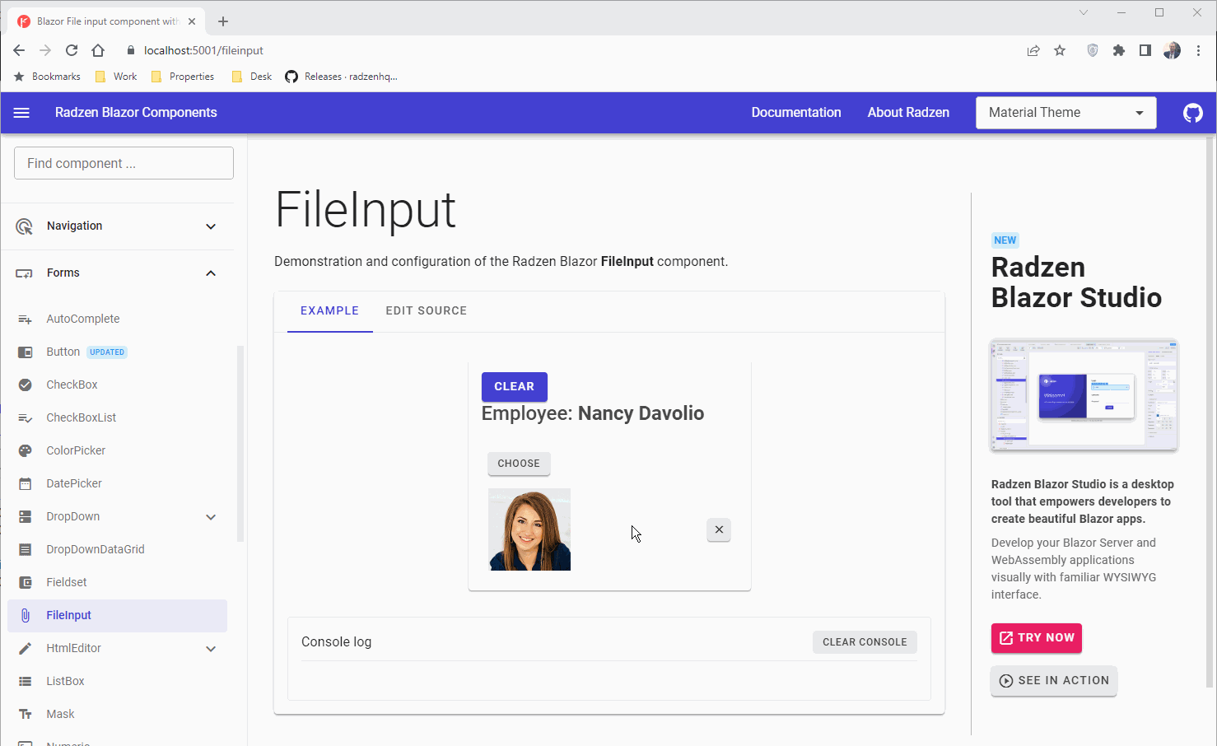This screenshot has width=1217, height=746.
Task: Reload the browser page
Action: pos(72,50)
